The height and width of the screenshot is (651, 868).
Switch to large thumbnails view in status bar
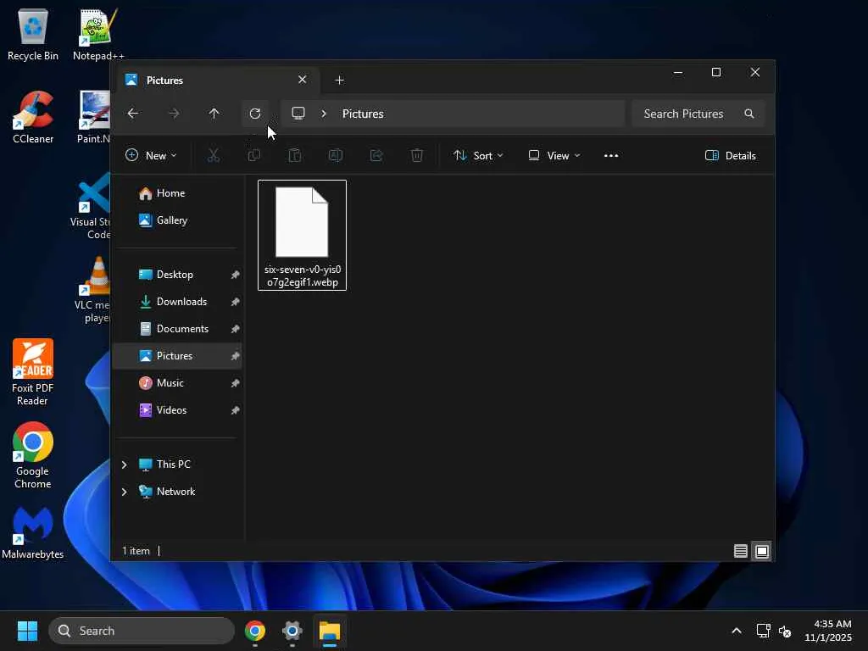click(x=762, y=551)
